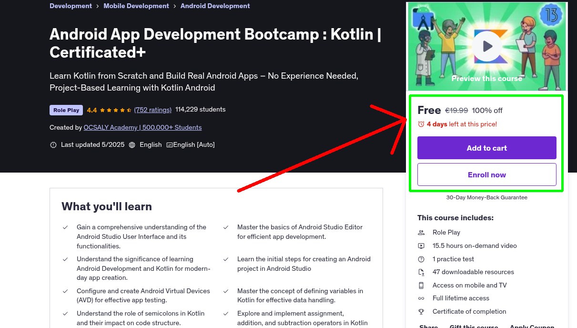Click the checkmark beside Gain a comprehensive understanding
This screenshot has height=328, width=577.
pyautogui.click(x=65, y=227)
